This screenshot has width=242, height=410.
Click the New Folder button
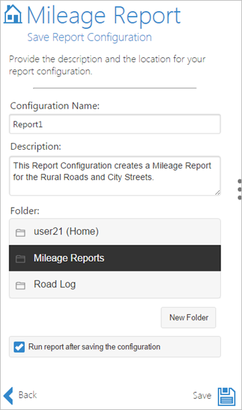pos(188,318)
